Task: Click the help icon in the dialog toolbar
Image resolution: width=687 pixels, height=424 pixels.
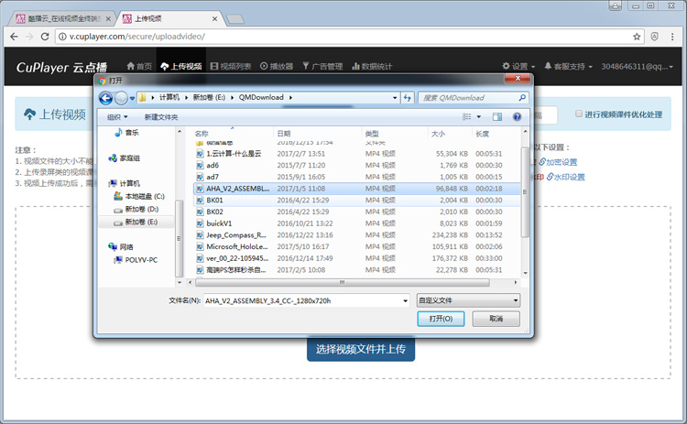Action: (x=518, y=117)
